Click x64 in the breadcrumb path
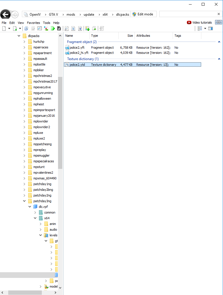Viewport: 223px width, 295px height. click(105, 15)
